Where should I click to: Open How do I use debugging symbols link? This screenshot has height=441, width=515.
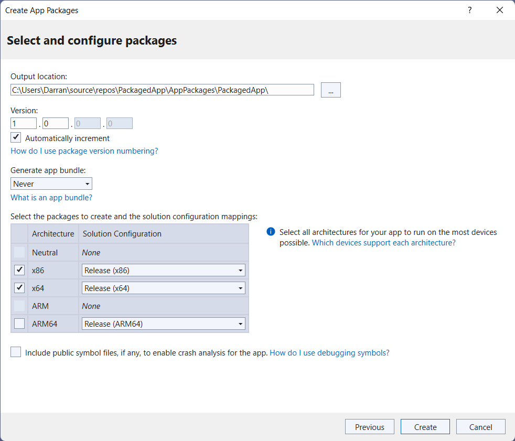(x=329, y=352)
